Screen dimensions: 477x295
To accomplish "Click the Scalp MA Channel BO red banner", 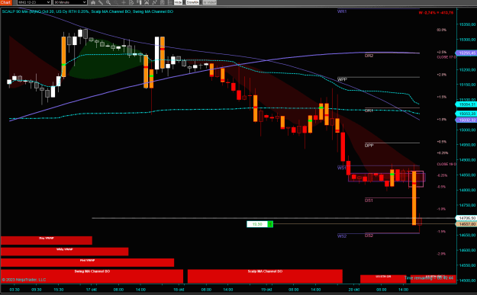I will pyautogui.click(x=265, y=276).
